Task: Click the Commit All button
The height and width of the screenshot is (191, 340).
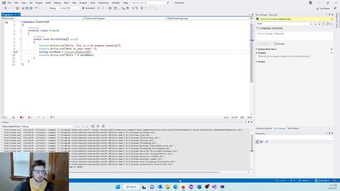Action: point(262,44)
